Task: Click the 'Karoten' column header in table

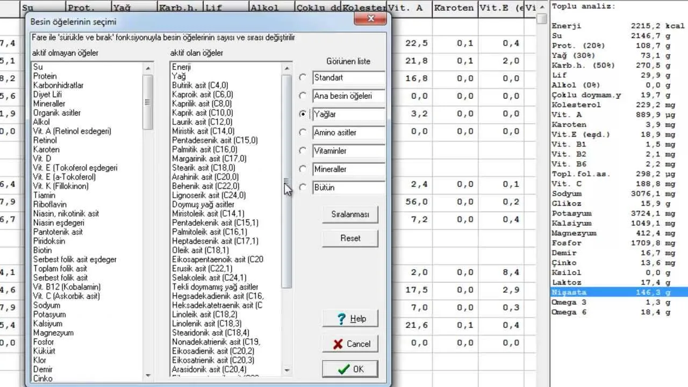Action: 455,8
